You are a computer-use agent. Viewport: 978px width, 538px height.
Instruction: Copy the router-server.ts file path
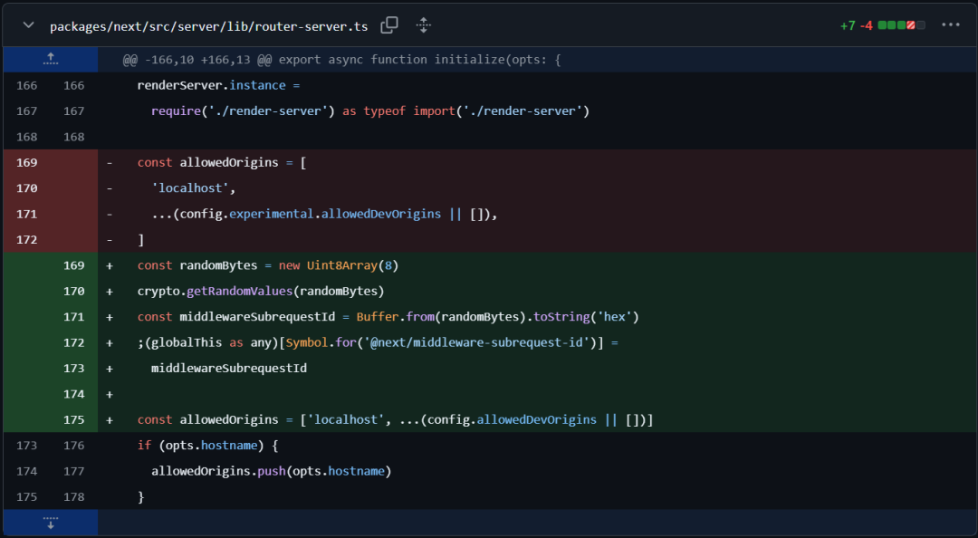pos(389,25)
